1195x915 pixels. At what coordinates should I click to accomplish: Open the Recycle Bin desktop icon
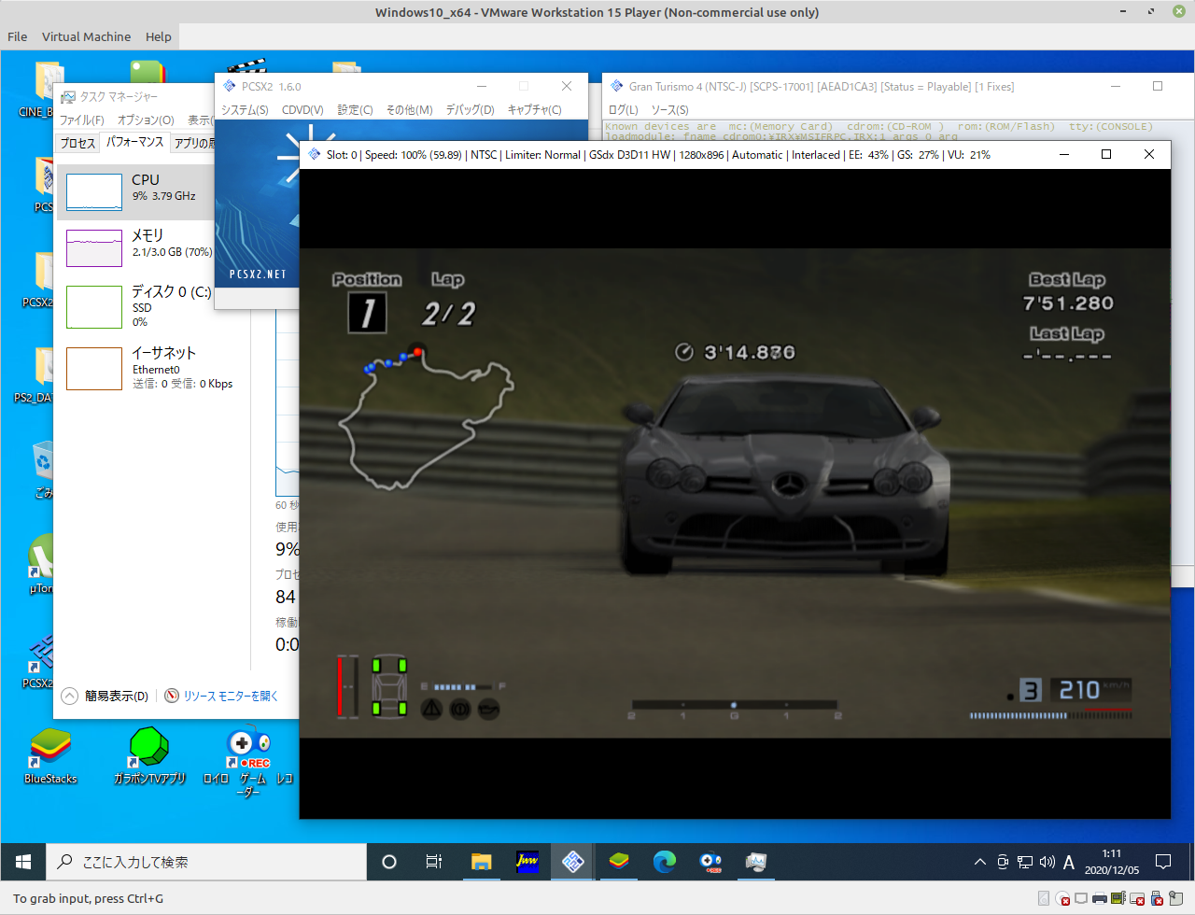tap(43, 470)
